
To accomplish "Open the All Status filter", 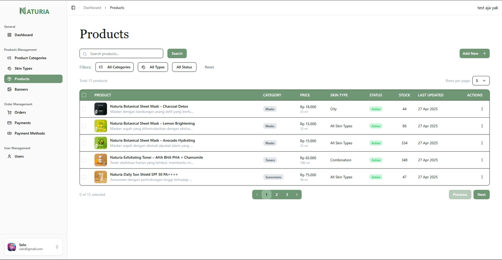I will click(x=184, y=67).
